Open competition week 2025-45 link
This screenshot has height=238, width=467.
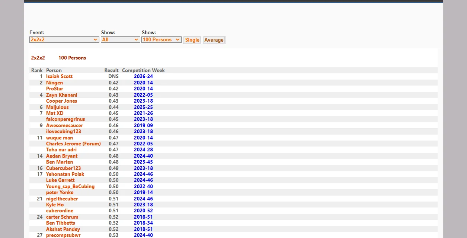click(143, 162)
